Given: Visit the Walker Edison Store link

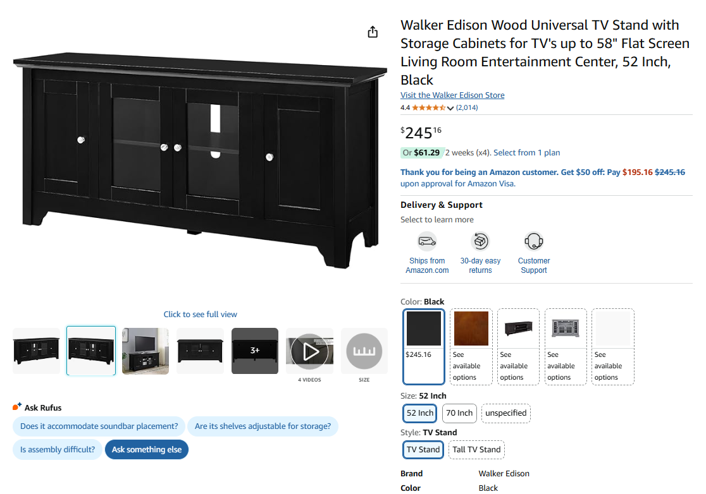Looking at the screenshot, I should 452,95.
